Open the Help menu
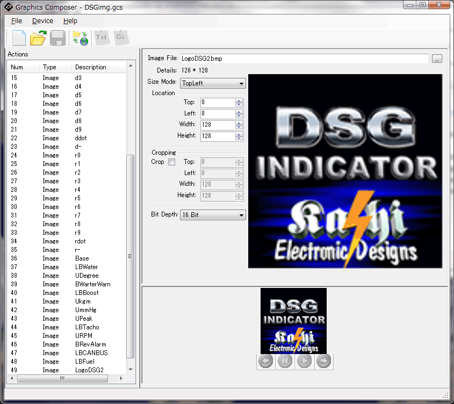The height and width of the screenshot is (404, 454). (70, 21)
